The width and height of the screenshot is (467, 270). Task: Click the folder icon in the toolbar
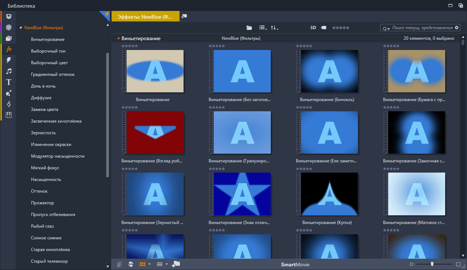[249, 28]
